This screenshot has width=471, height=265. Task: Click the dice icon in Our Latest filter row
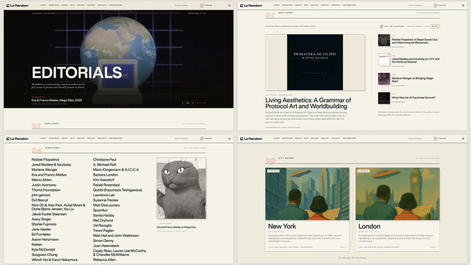[382, 26]
